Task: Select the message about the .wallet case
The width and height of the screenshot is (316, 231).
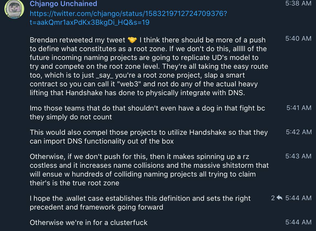Action: pos(140,203)
